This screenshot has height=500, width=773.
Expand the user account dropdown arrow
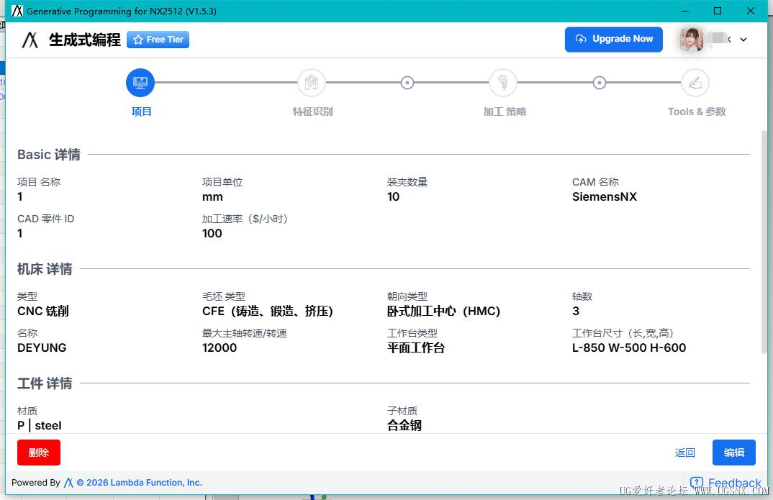[743, 40]
